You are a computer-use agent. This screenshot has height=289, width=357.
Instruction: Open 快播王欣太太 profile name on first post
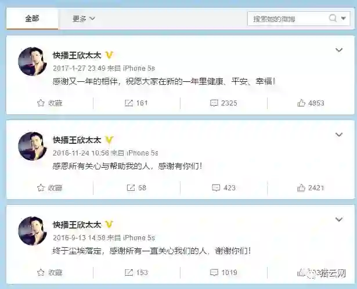77,55
